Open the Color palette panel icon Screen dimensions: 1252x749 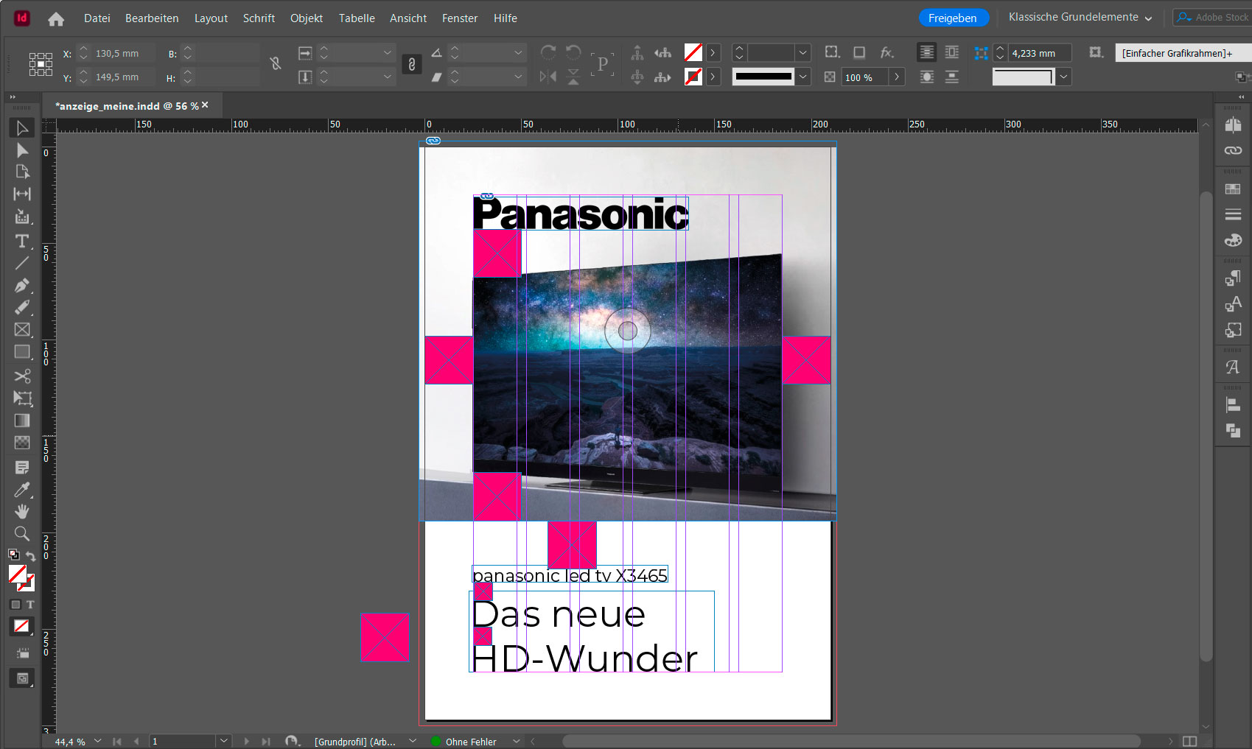tap(1233, 240)
